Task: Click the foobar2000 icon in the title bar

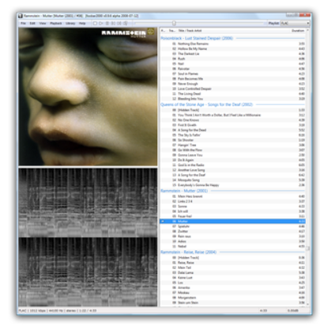Action: tap(21, 16)
